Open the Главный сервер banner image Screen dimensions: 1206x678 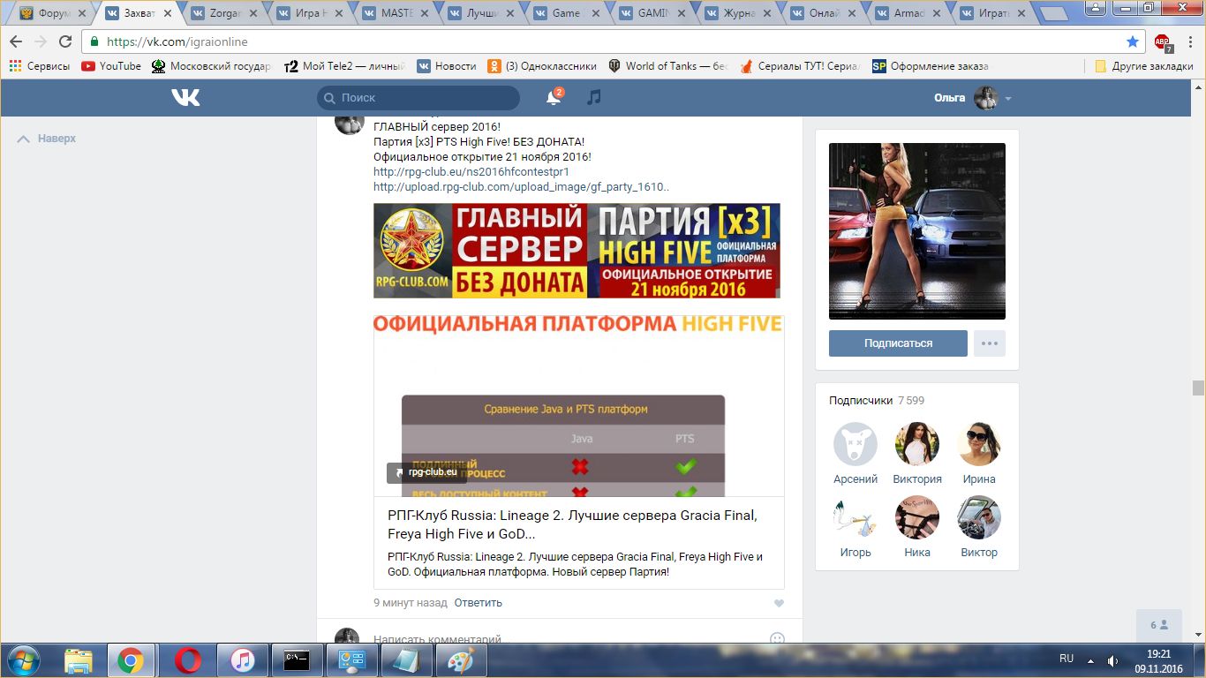tap(577, 251)
